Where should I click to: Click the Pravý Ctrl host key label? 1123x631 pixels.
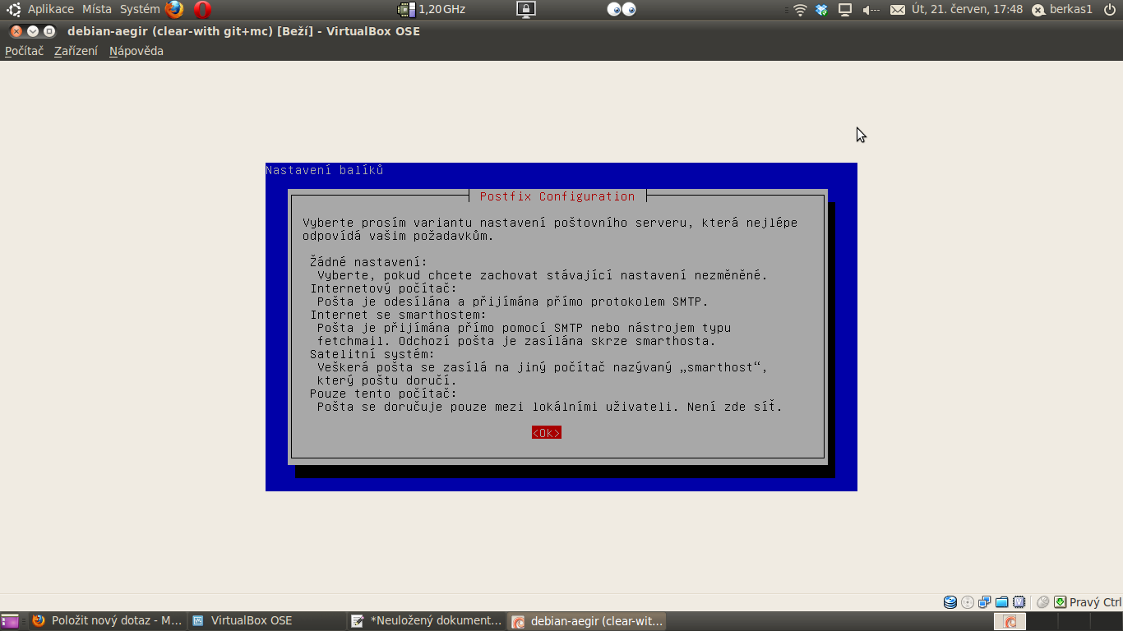coord(1096,602)
